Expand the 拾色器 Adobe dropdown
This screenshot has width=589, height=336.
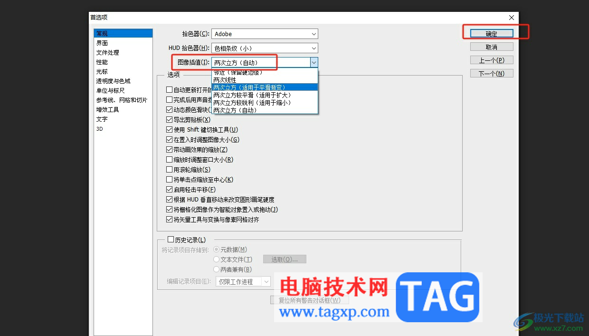point(265,34)
